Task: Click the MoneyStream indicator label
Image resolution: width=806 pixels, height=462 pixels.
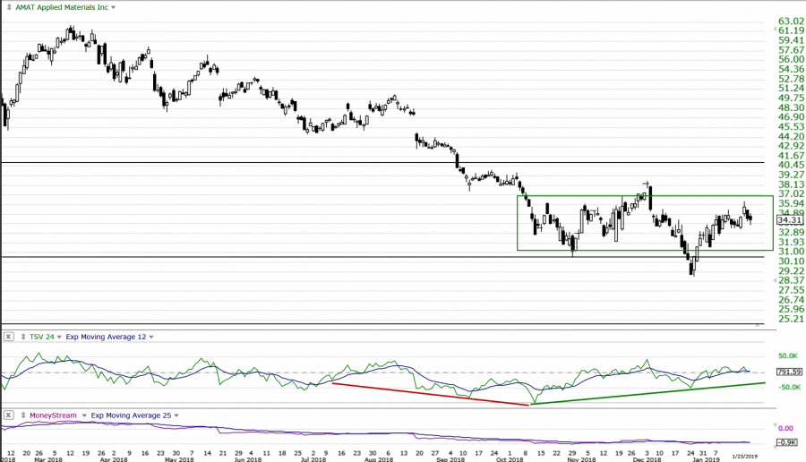Action: (x=54, y=415)
